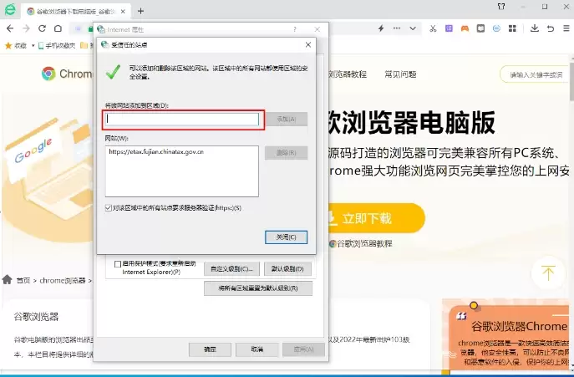574x377 pixels.
Task: Go forward to the next page
Action: point(26,28)
